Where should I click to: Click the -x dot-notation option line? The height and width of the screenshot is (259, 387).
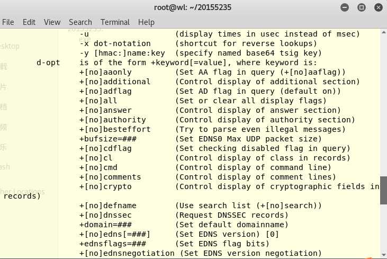click(198, 43)
